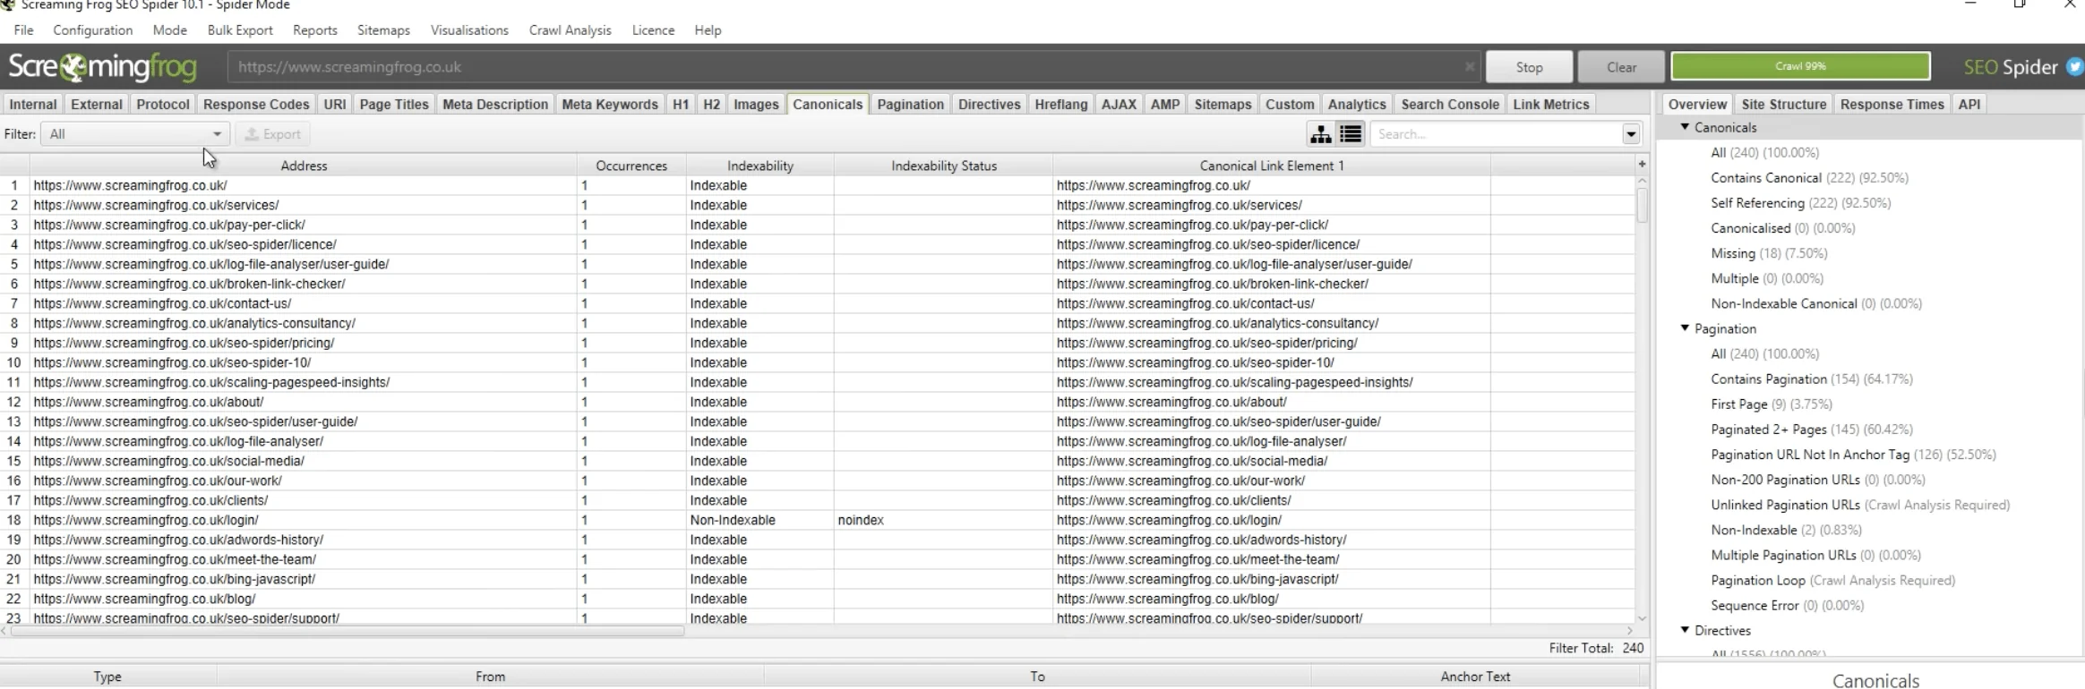Open the Bulk Export menu

pyautogui.click(x=240, y=30)
